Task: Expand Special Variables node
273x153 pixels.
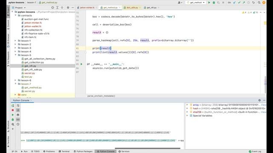Action: coord(187,116)
